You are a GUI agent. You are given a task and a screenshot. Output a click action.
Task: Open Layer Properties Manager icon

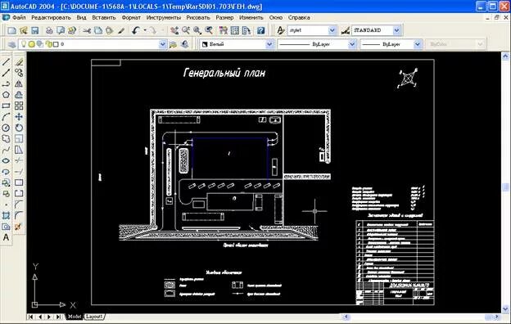[x=11, y=44]
